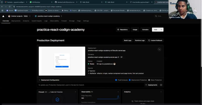The image size is (202, 105).
Task: Click the Edge Requests chart
Action: pos(108,97)
